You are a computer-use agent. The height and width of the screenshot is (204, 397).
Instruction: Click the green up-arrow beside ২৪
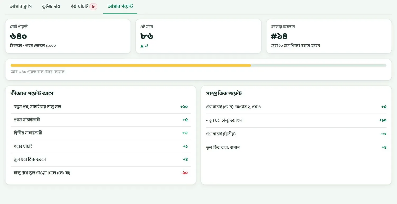click(142, 46)
